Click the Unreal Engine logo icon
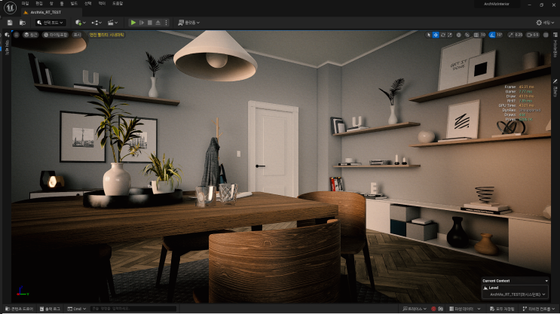560x314 pixels. (10, 8)
